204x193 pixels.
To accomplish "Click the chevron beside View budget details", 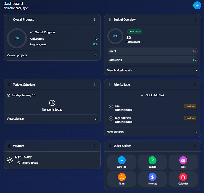I will (x=196, y=70).
